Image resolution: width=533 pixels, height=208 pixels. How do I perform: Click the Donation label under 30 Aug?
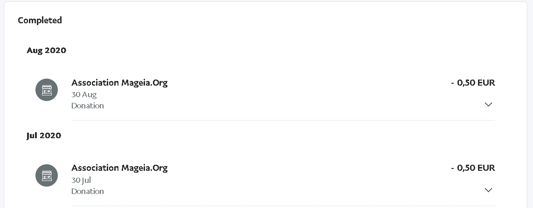pyautogui.click(x=88, y=106)
